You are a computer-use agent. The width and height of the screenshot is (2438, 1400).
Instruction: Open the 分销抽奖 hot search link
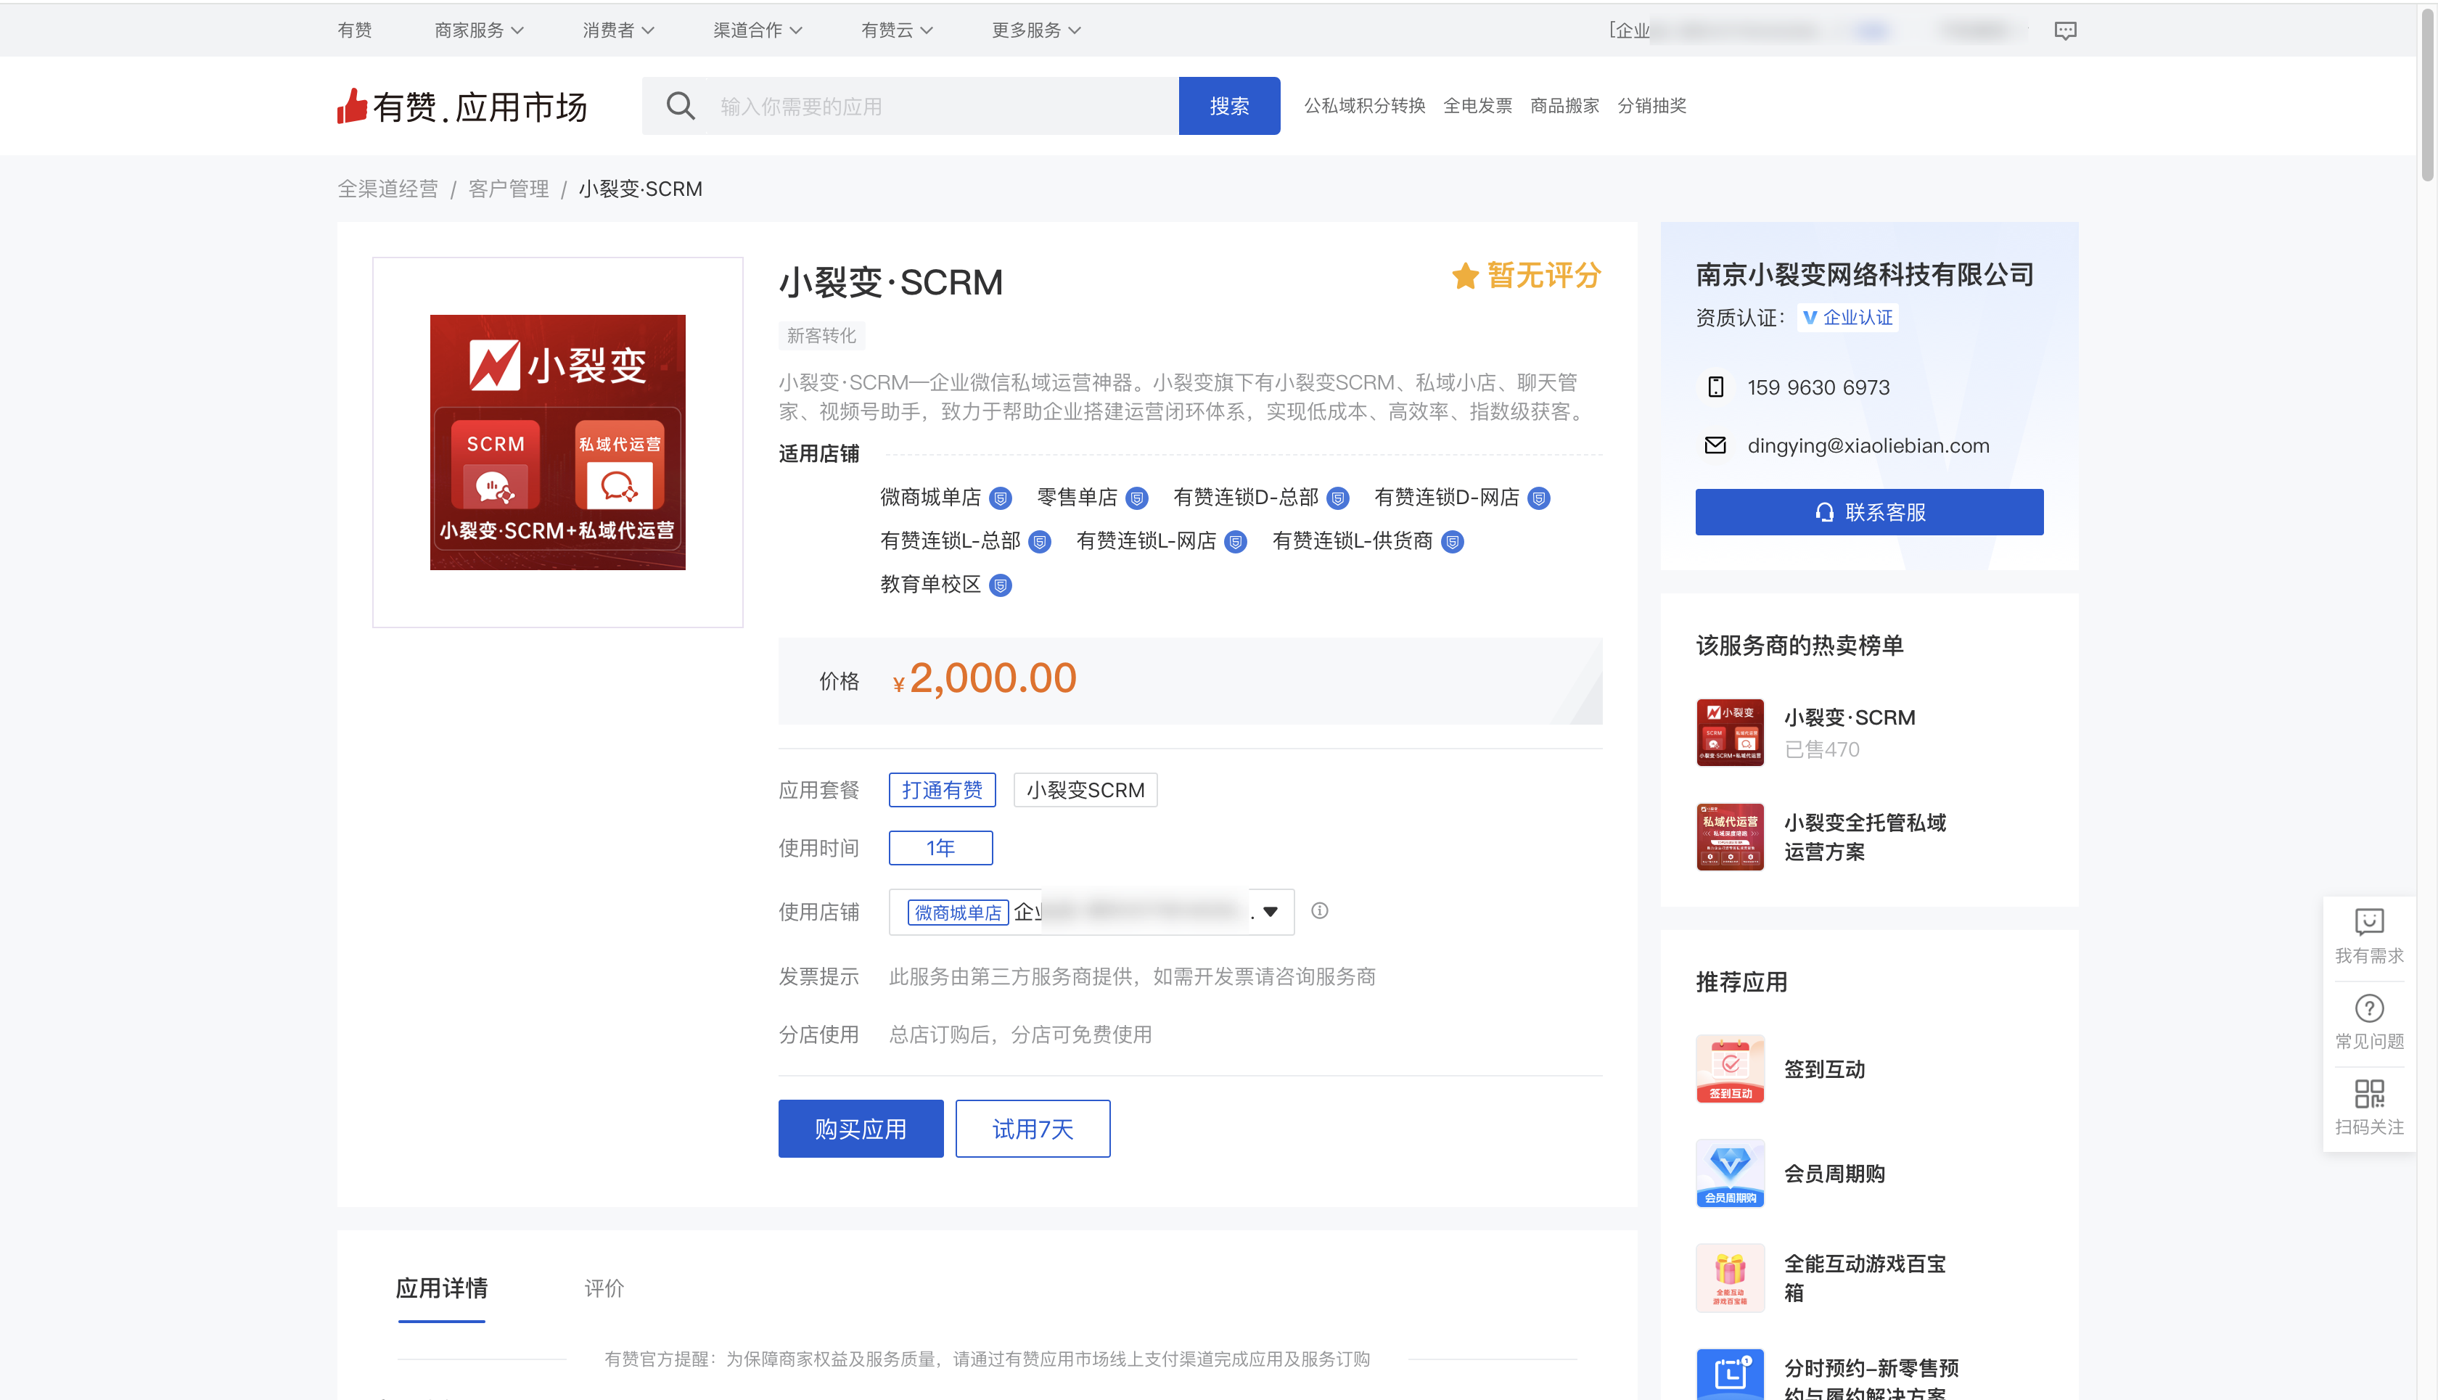1651,106
